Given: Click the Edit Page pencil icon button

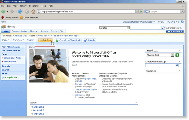Looking at the screenshot, I should tap(45, 40).
